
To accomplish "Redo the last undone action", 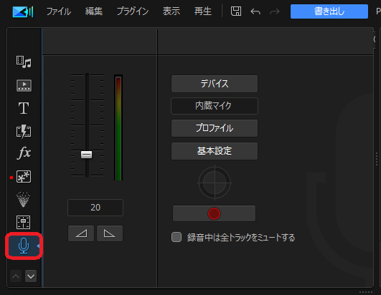I will point(275,11).
